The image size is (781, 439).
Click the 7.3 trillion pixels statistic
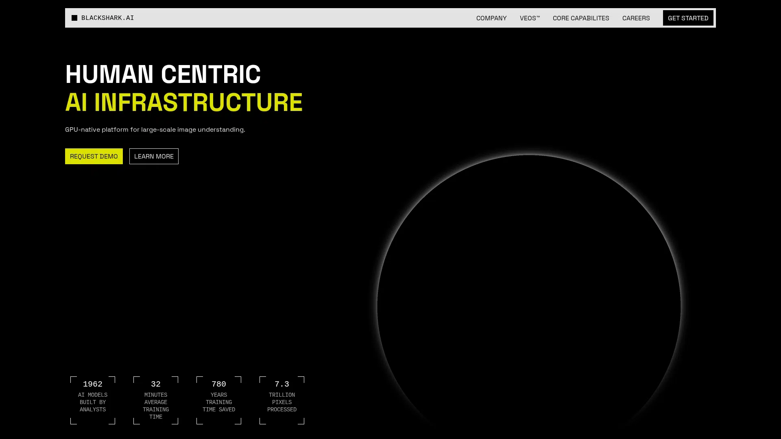pyautogui.click(x=282, y=384)
